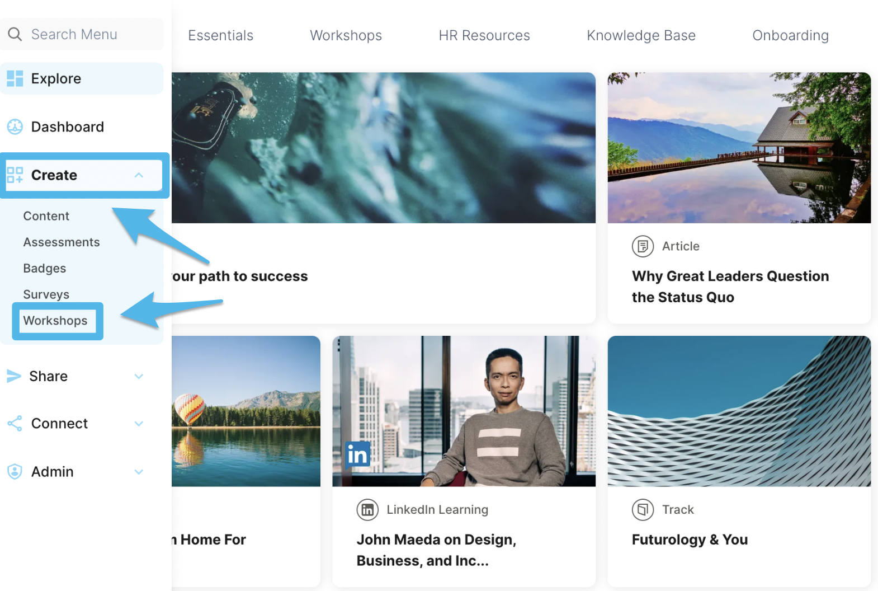The width and height of the screenshot is (878, 591).
Task: Click the Article type icon
Action: click(x=643, y=246)
